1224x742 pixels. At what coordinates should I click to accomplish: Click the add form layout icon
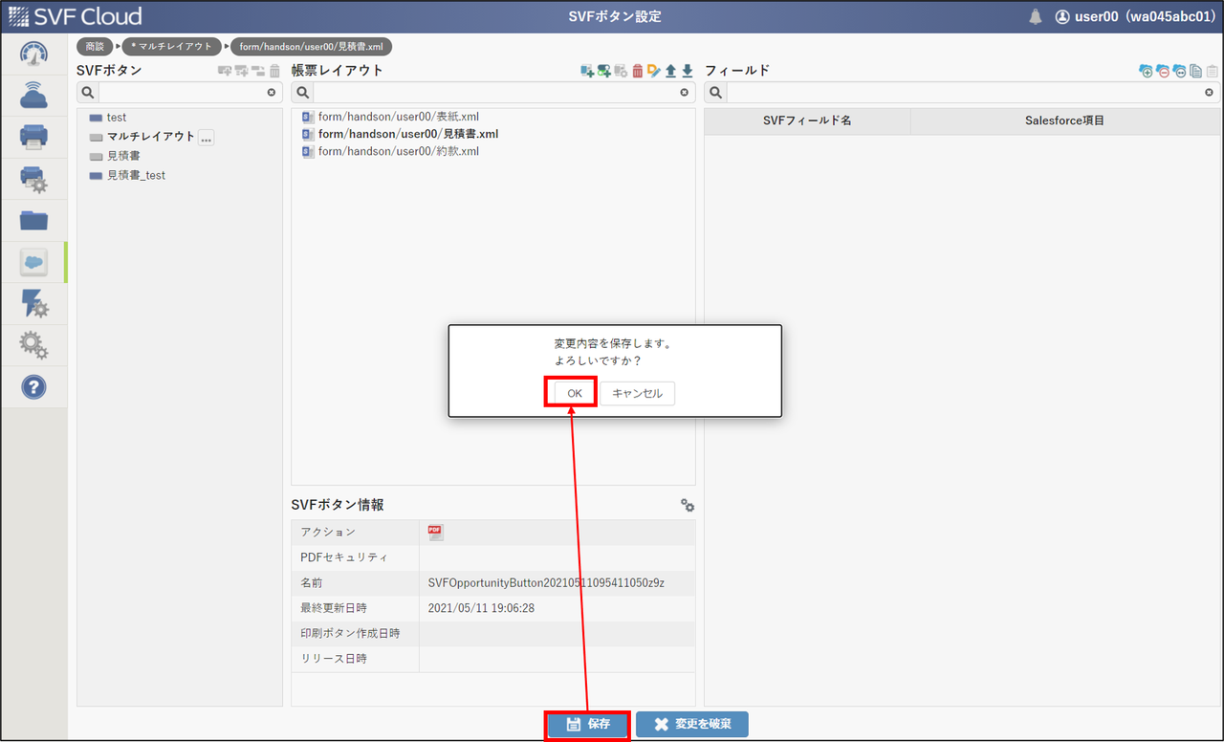point(587,71)
